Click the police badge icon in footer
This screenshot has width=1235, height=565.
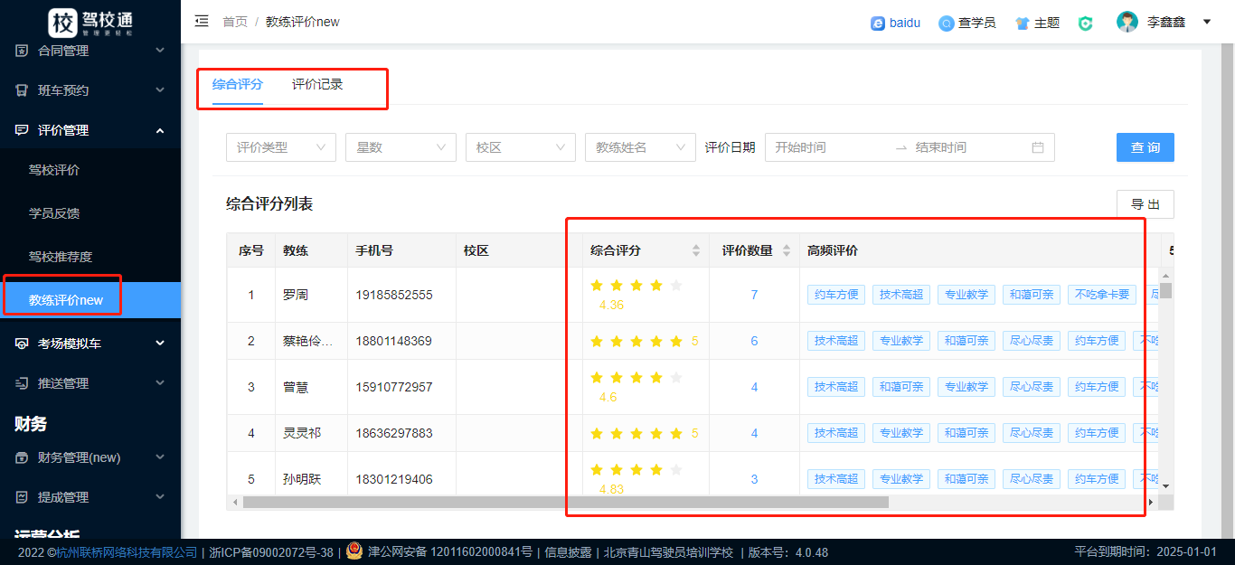(354, 551)
